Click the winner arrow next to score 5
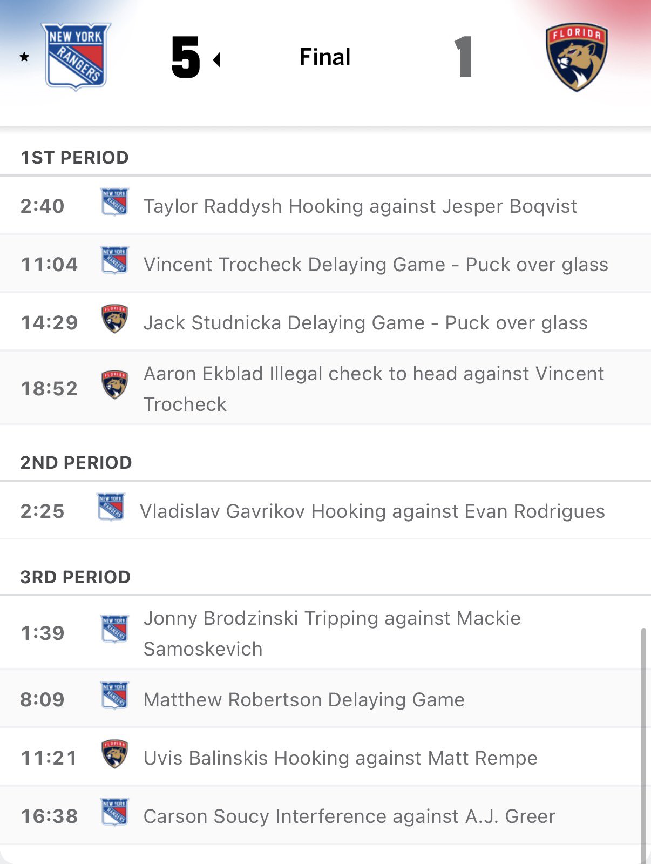The image size is (651, 864). coord(217,59)
